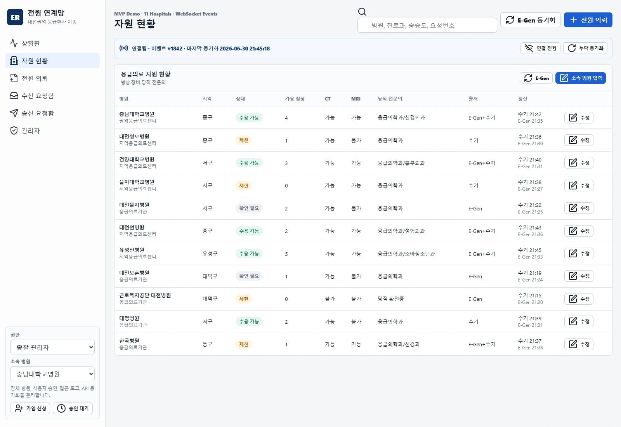621x427 pixels.
Task: Edit 대전을지병원 row with 수정
Action: point(579,208)
